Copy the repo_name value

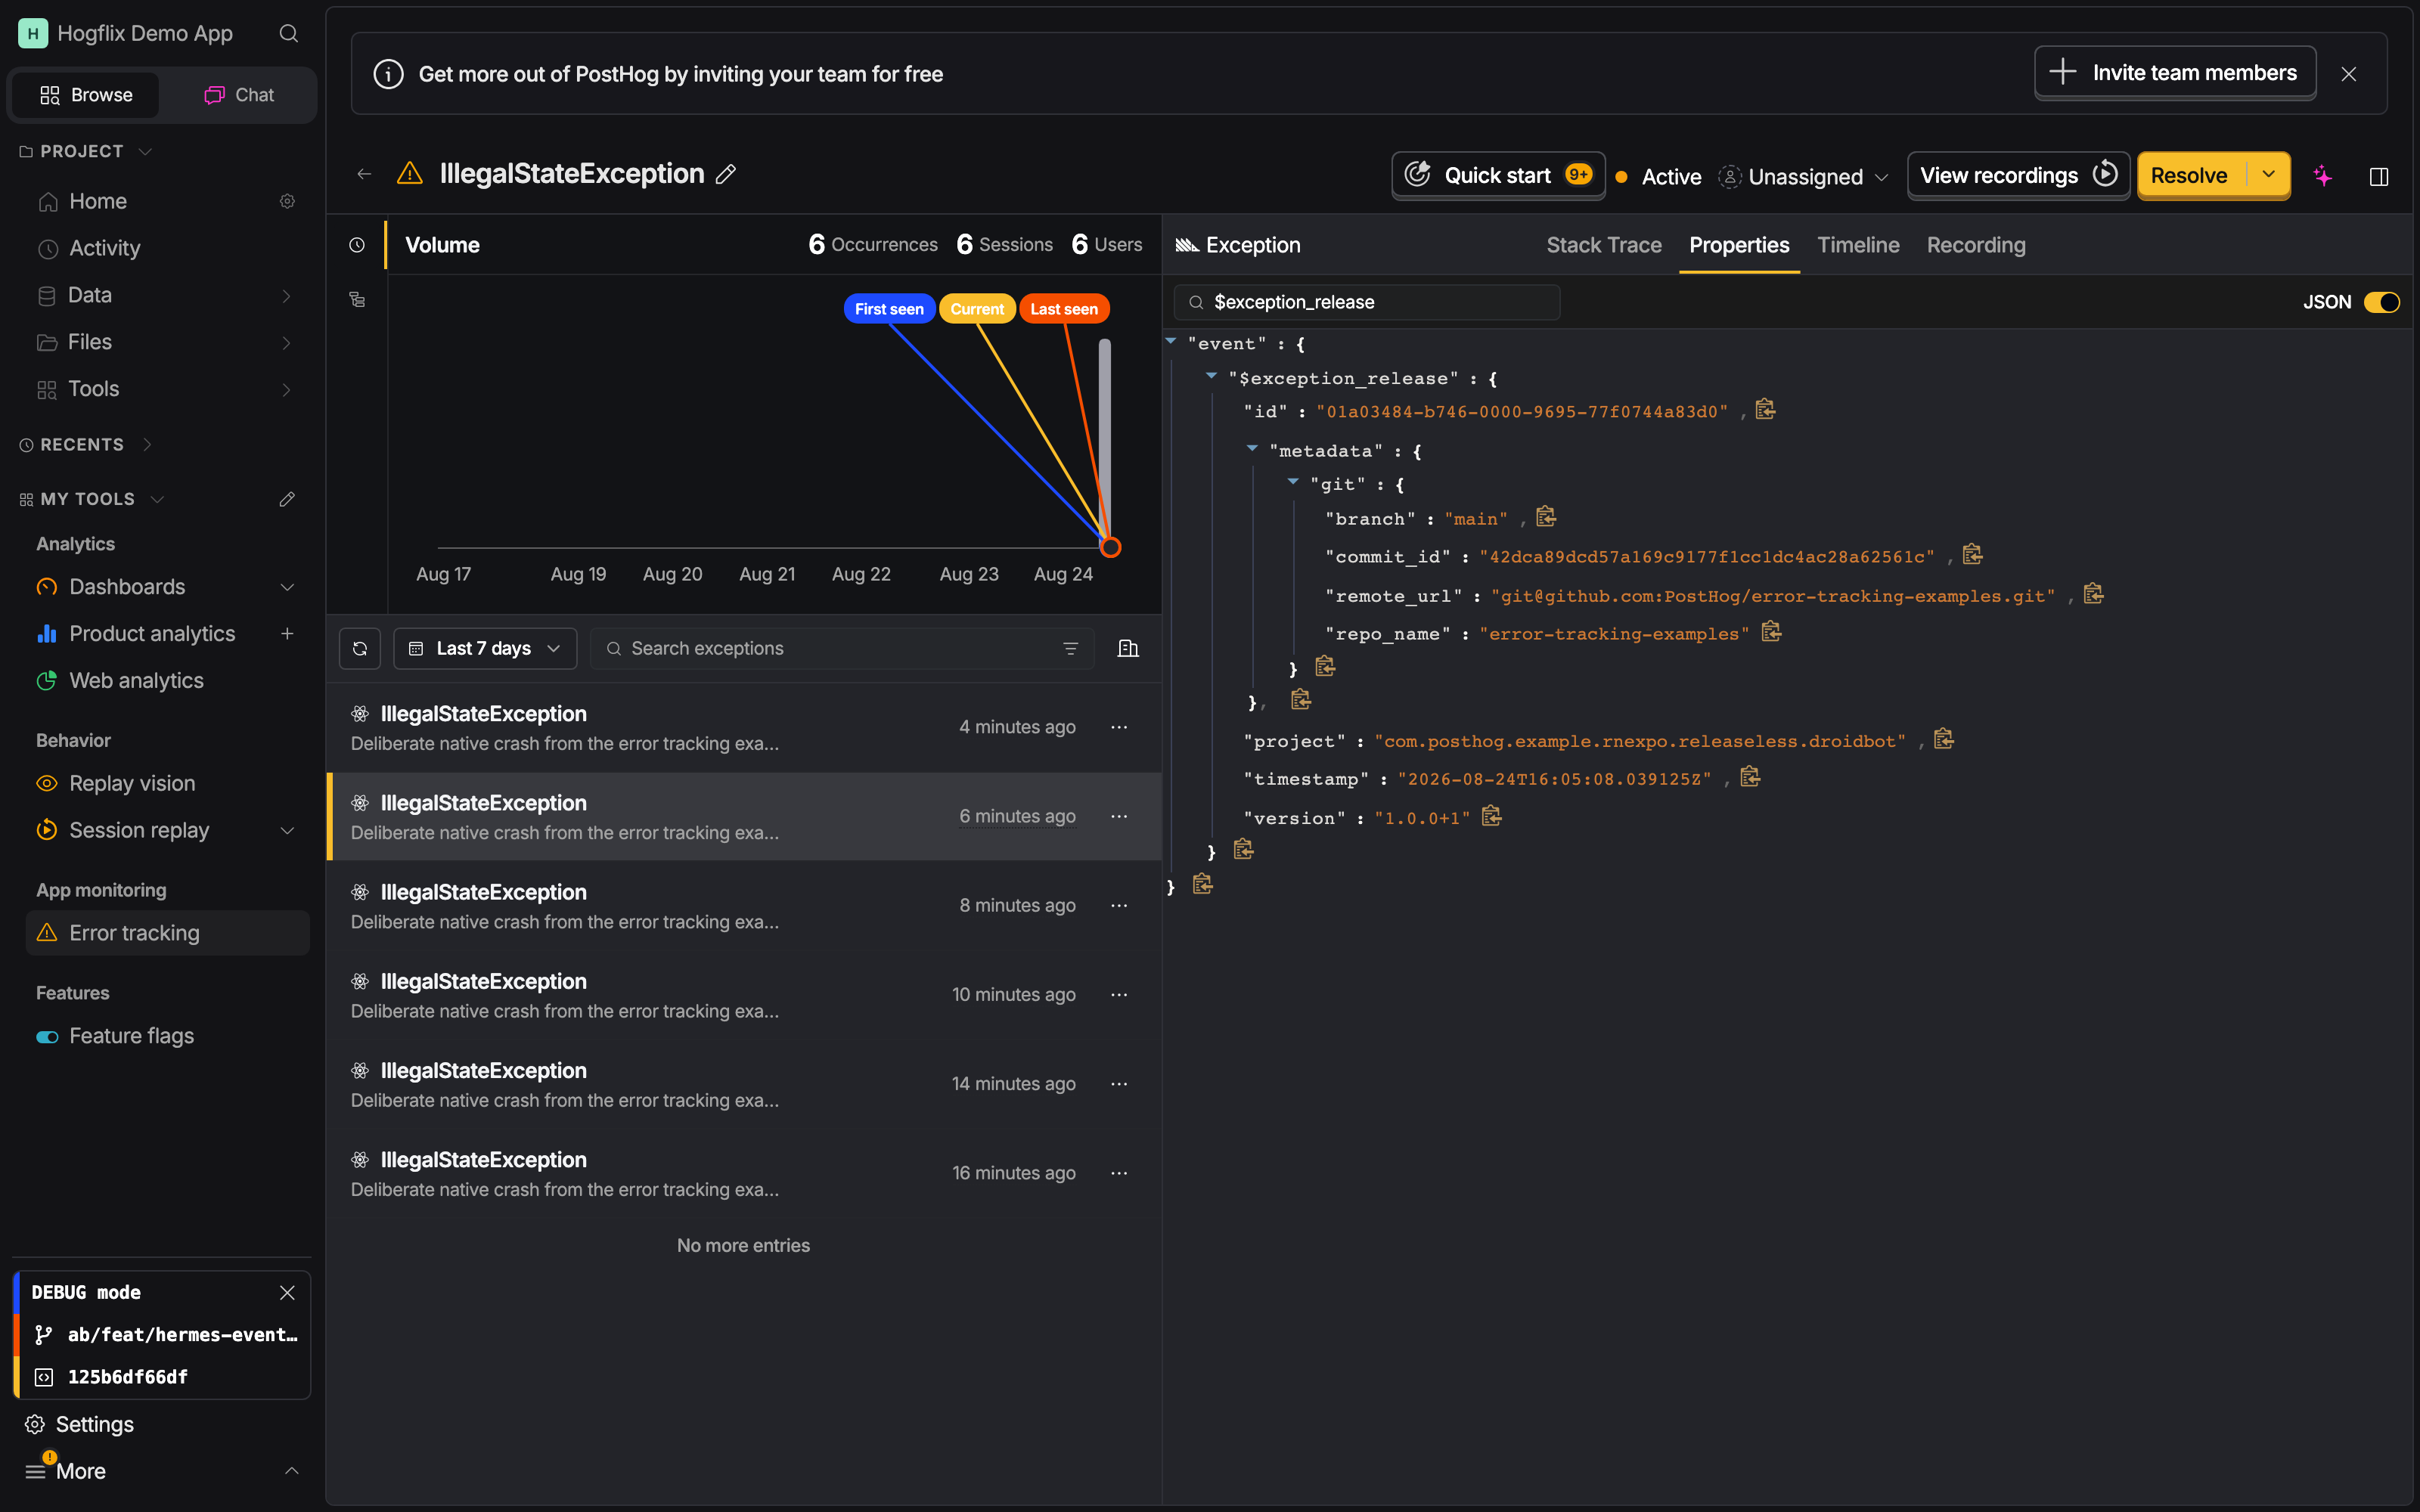1771,632
